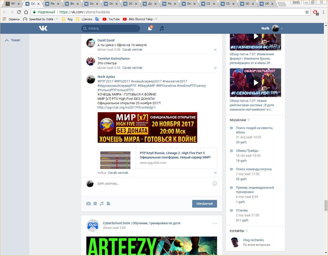Click the address bar URL
The width and height of the screenshot is (328, 256).
(x=85, y=12)
